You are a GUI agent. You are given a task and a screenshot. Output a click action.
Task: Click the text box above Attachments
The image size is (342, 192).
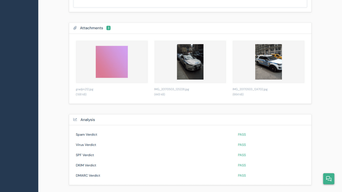190,3
